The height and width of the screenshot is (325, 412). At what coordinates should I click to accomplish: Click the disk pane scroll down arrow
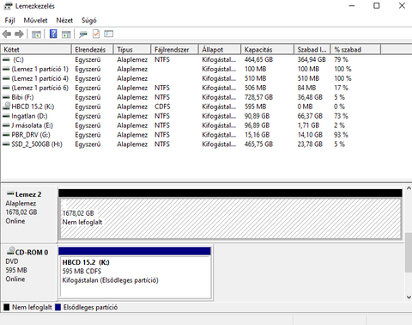[x=409, y=297]
